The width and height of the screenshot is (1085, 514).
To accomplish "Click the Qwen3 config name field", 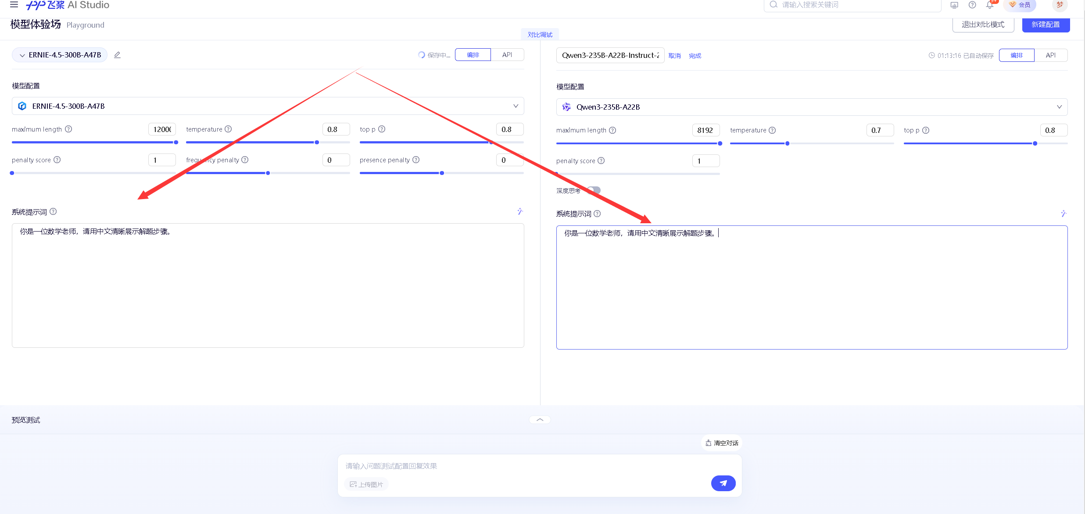I will tap(610, 55).
